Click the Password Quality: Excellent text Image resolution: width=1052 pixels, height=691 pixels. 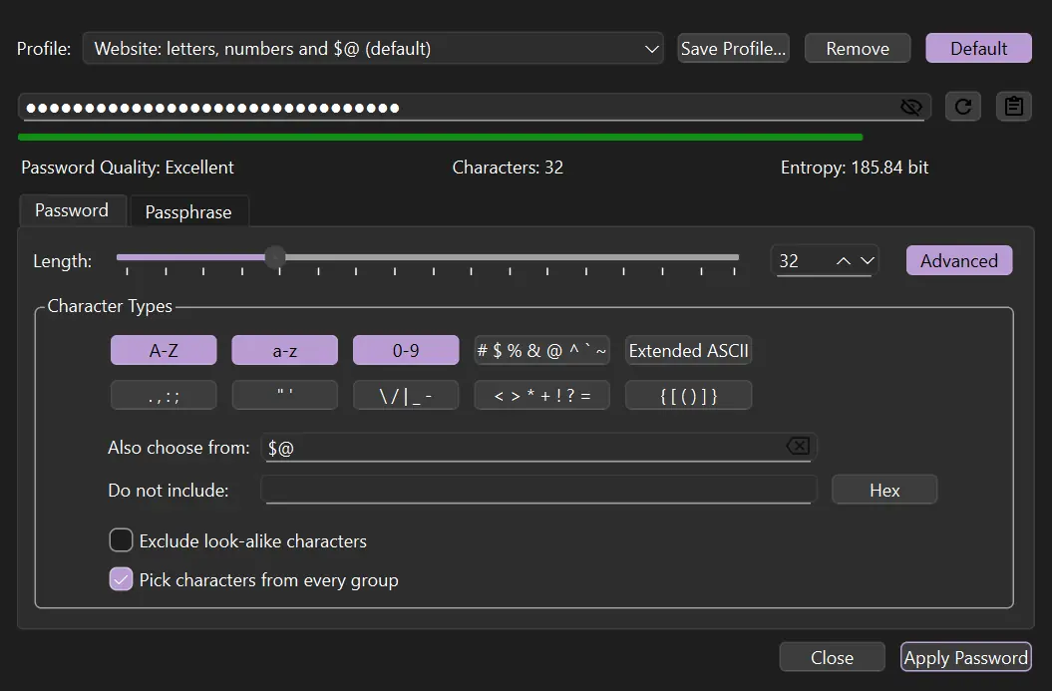click(x=128, y=168)
